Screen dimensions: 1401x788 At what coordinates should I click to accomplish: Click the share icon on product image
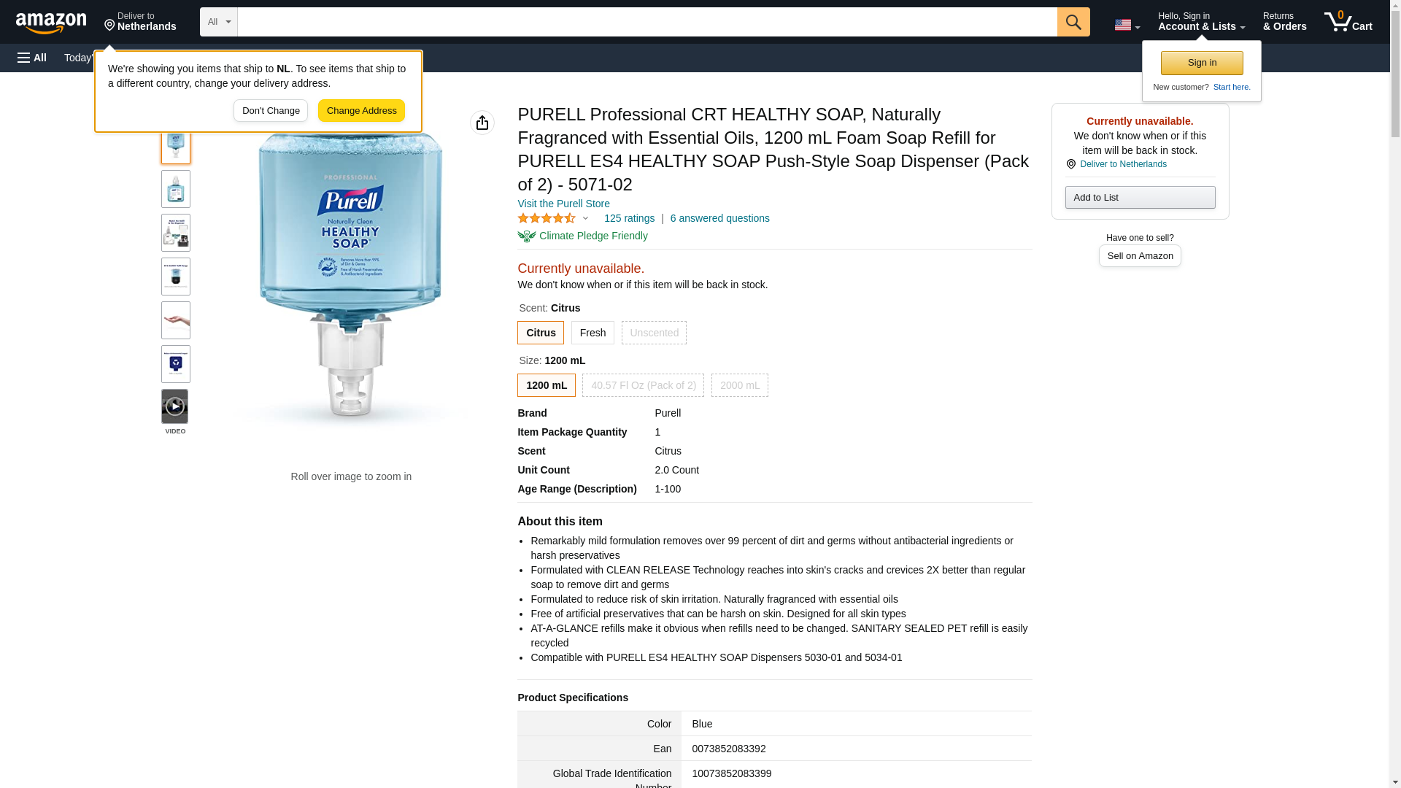[x=482, y=123]
